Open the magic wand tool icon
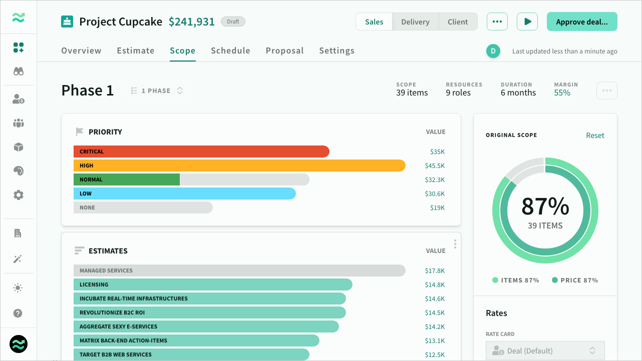This screenshot has height=361, width=642. pos(19,259)
